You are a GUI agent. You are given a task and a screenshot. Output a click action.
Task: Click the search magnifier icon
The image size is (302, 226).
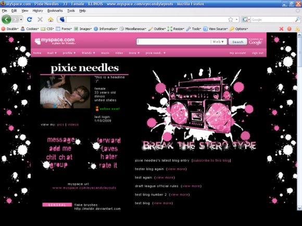(x=297, y=19)
